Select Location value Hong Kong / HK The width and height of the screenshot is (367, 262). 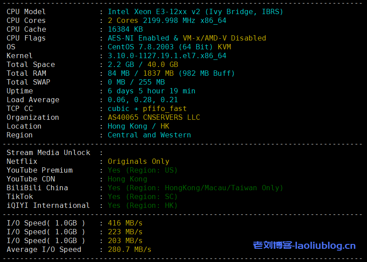pos(138,126)
